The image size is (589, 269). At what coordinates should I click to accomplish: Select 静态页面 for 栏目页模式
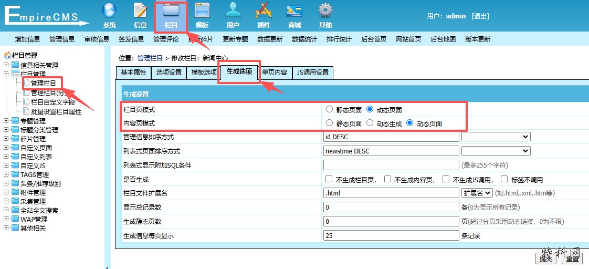click(x=330, y=109)
